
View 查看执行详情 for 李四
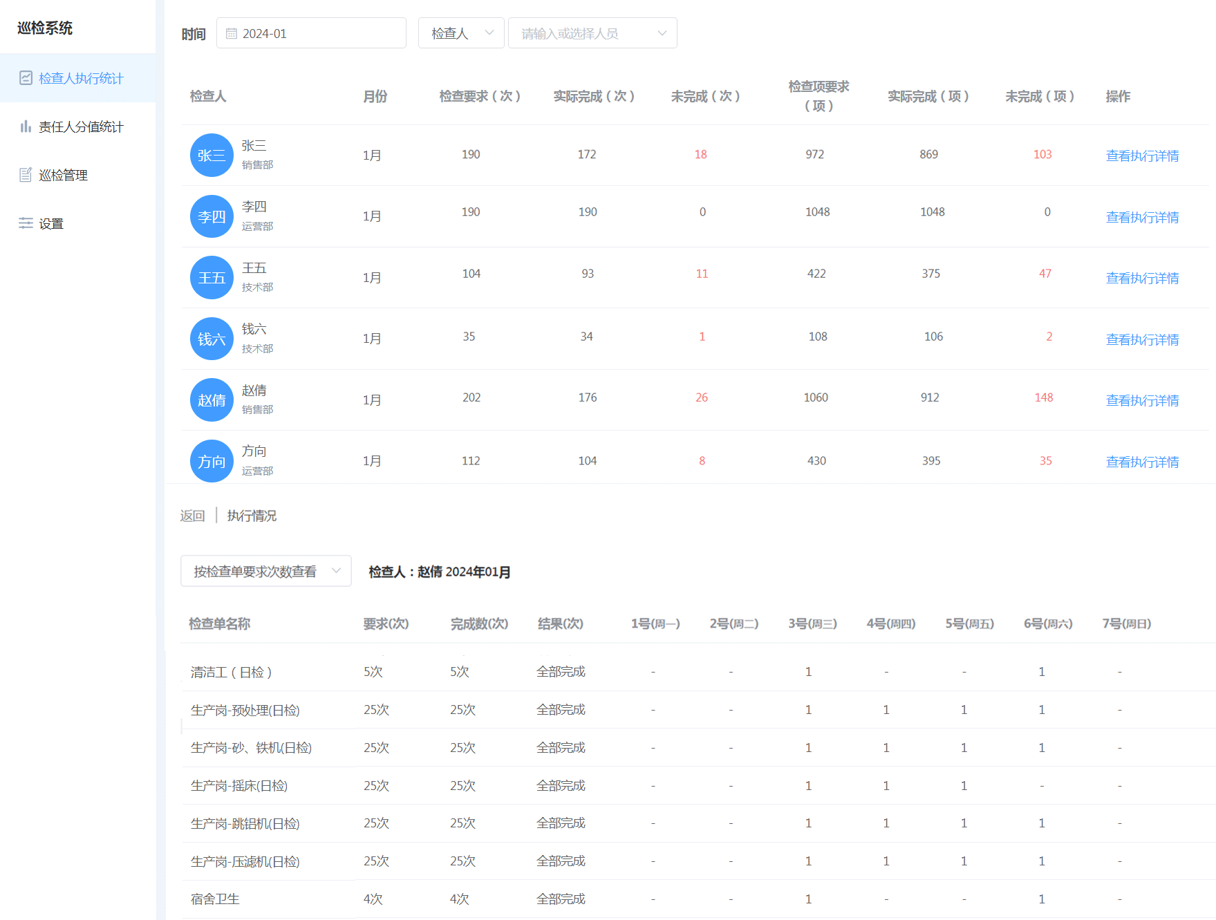pyautogui.click(x=1142, y=217)
